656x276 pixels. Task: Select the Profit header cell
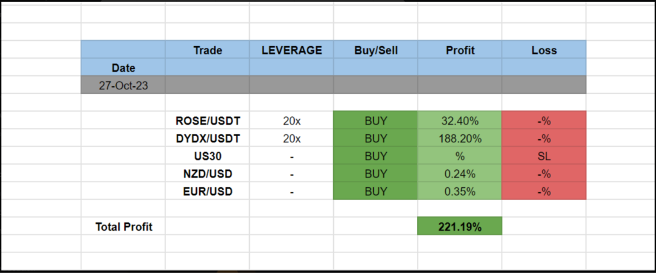(459, 50)
